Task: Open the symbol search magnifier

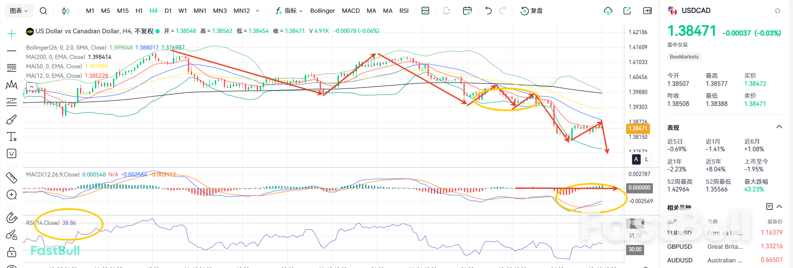Action: [x=43, y=11]
